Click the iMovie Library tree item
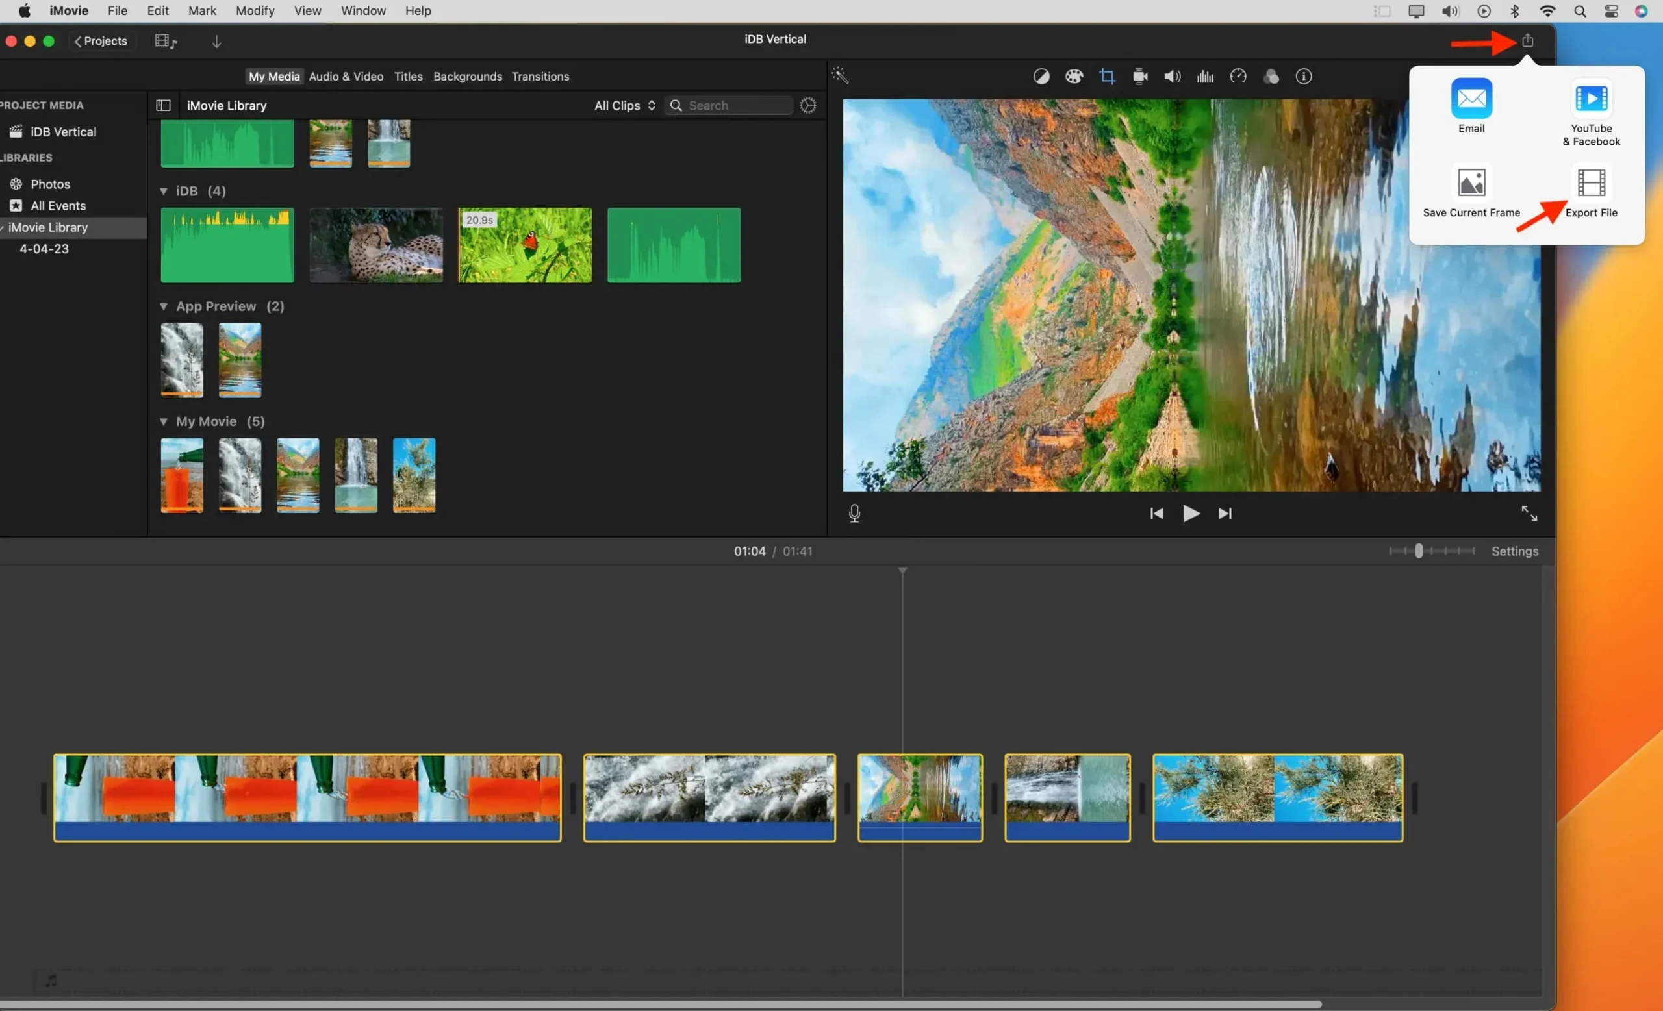The image size is (1663, 1011). 47,226
